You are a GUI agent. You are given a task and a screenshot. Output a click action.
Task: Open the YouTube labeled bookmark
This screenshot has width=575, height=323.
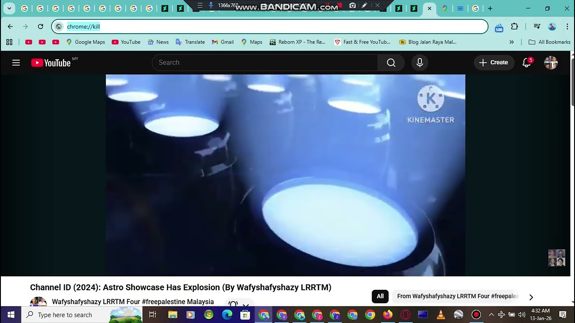click(126, 42)
